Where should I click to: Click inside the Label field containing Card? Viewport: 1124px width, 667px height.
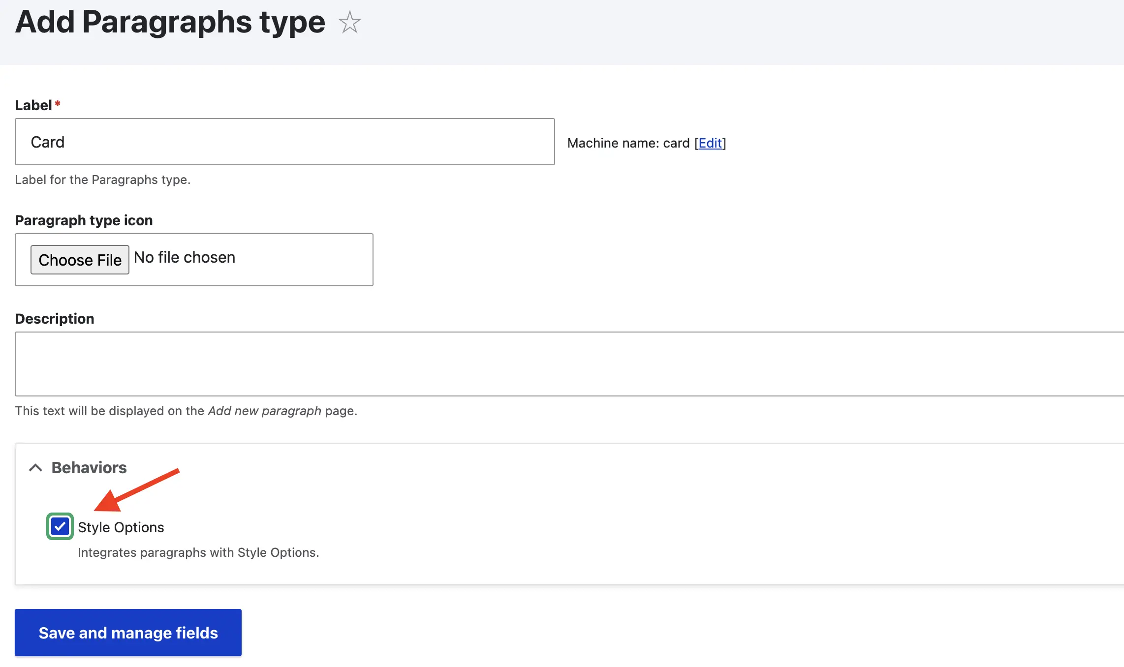pos(285,142)
